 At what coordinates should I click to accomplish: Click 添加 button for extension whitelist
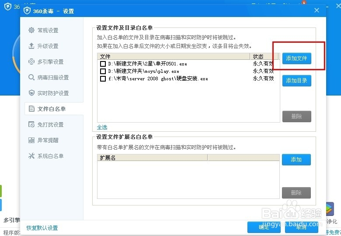tap(296, 160)
